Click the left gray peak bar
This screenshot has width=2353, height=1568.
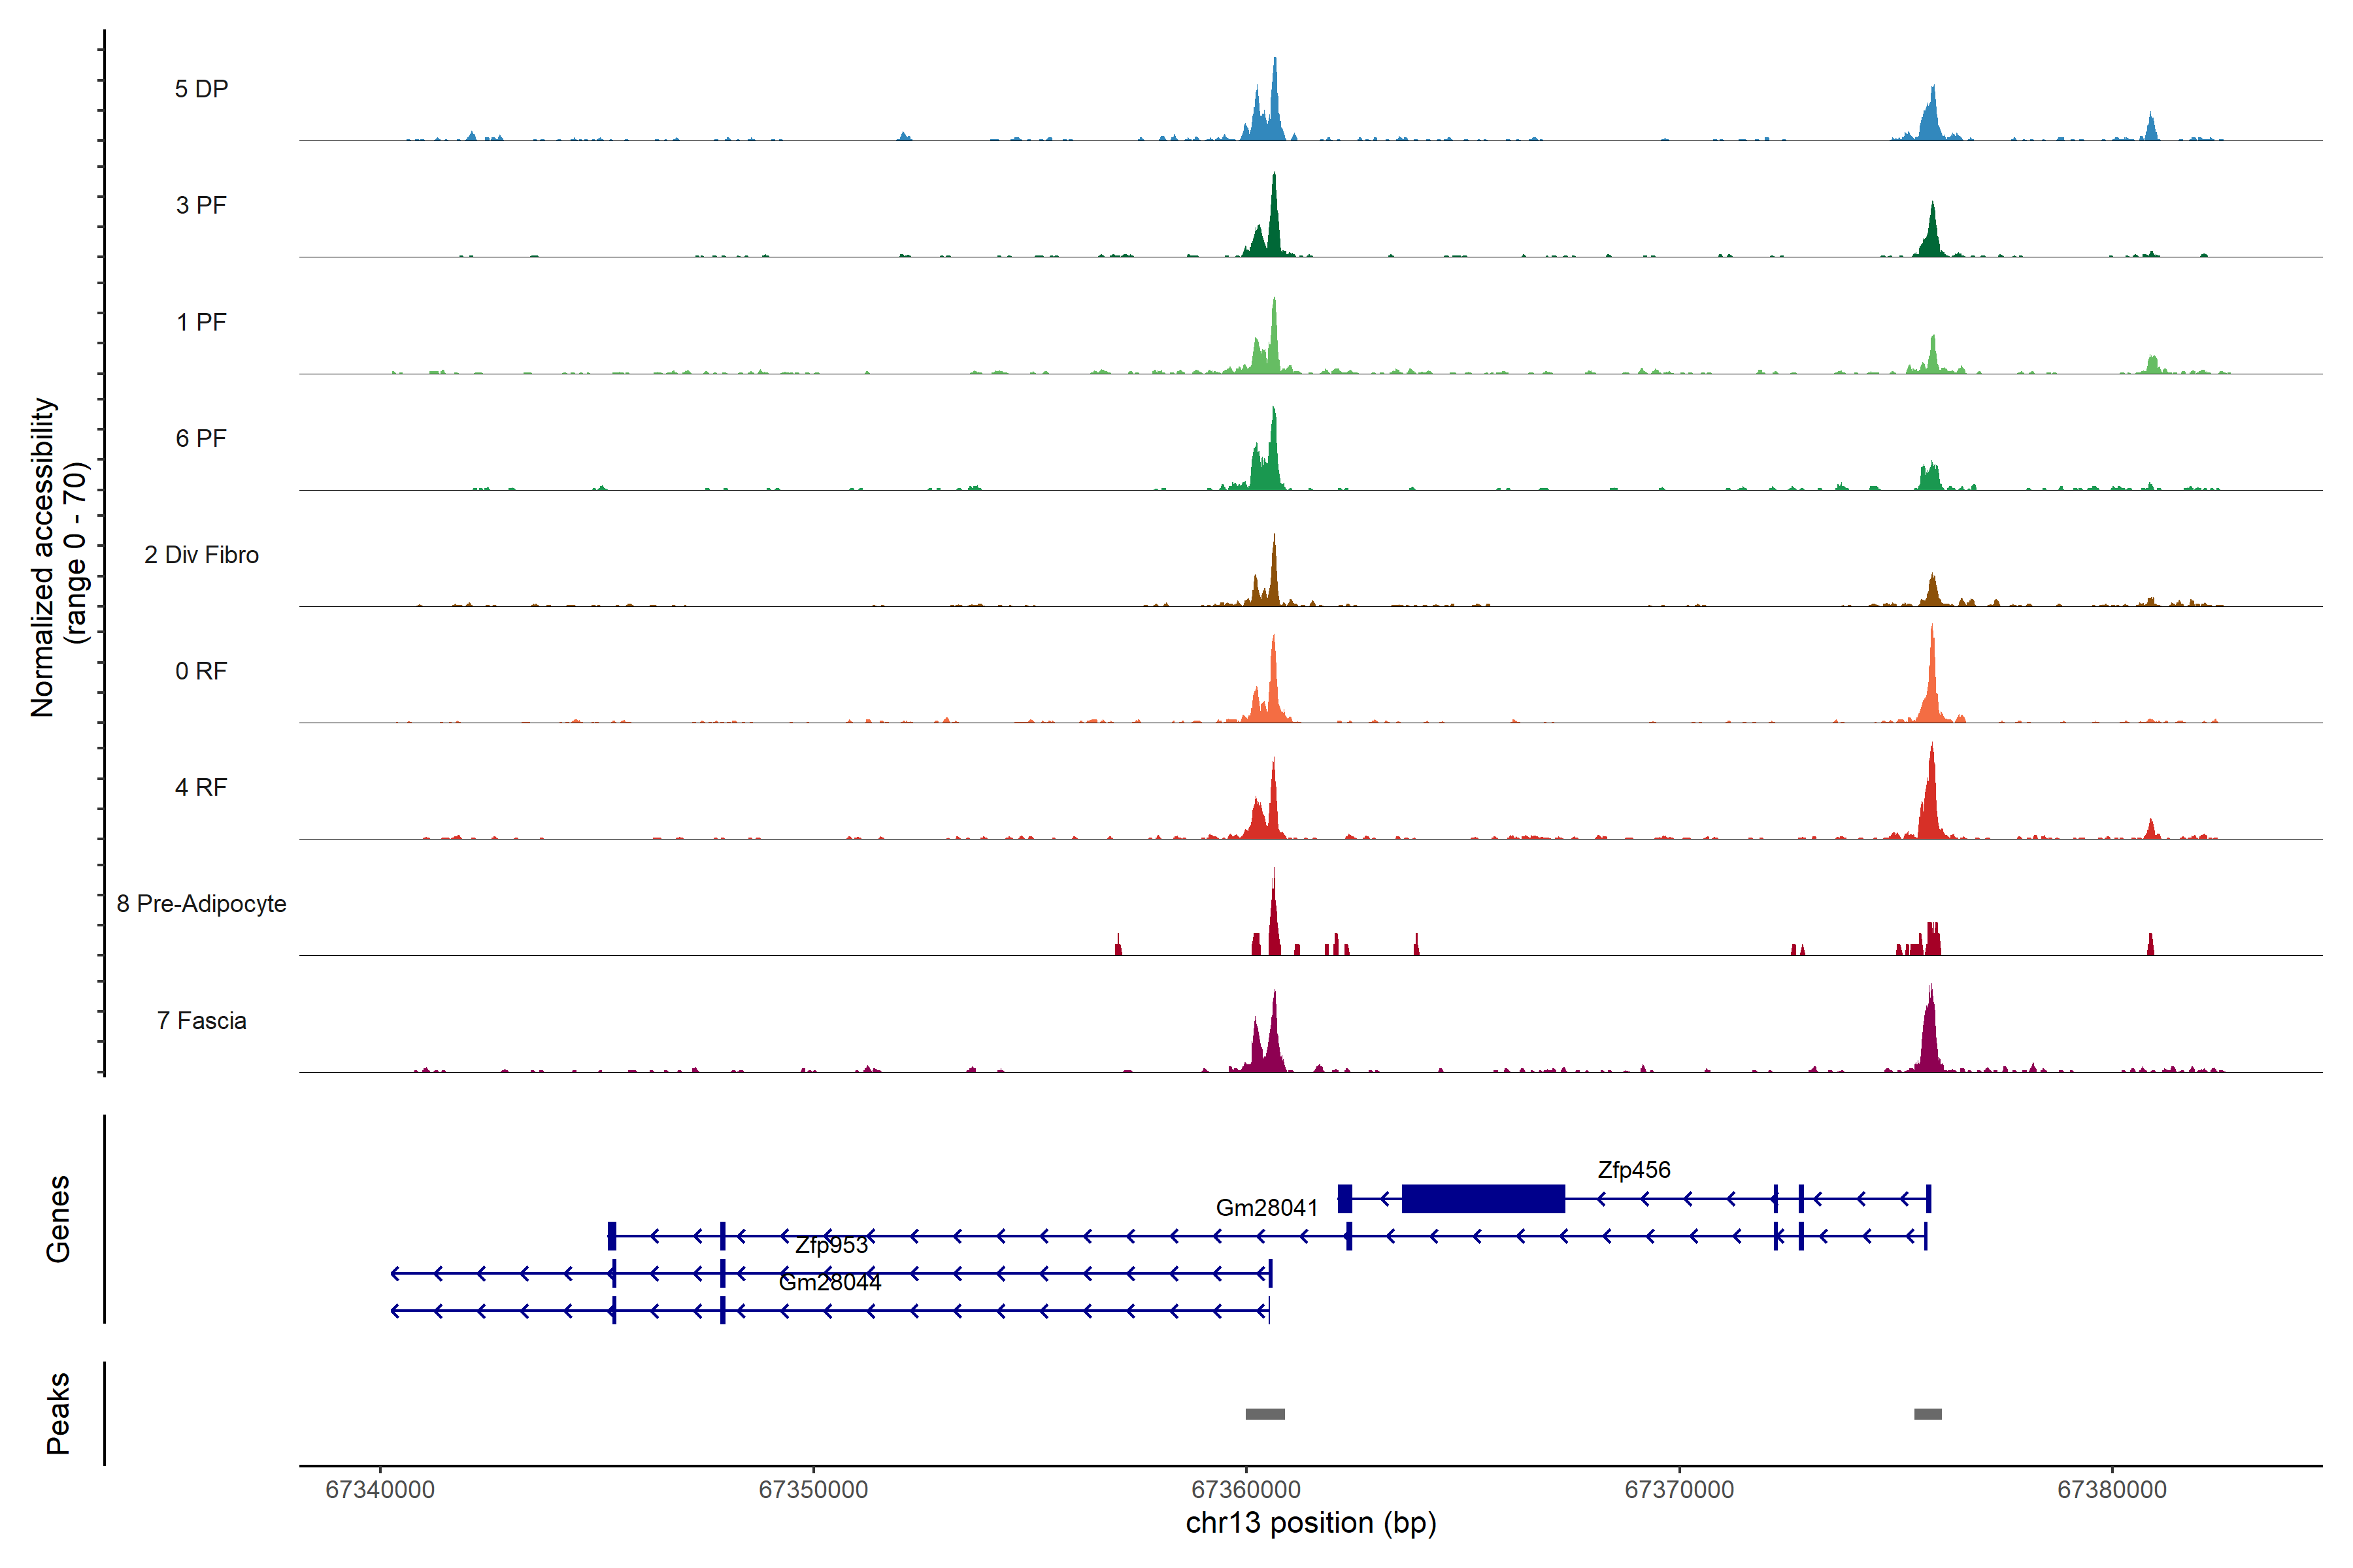(x=1265, y=1414)
